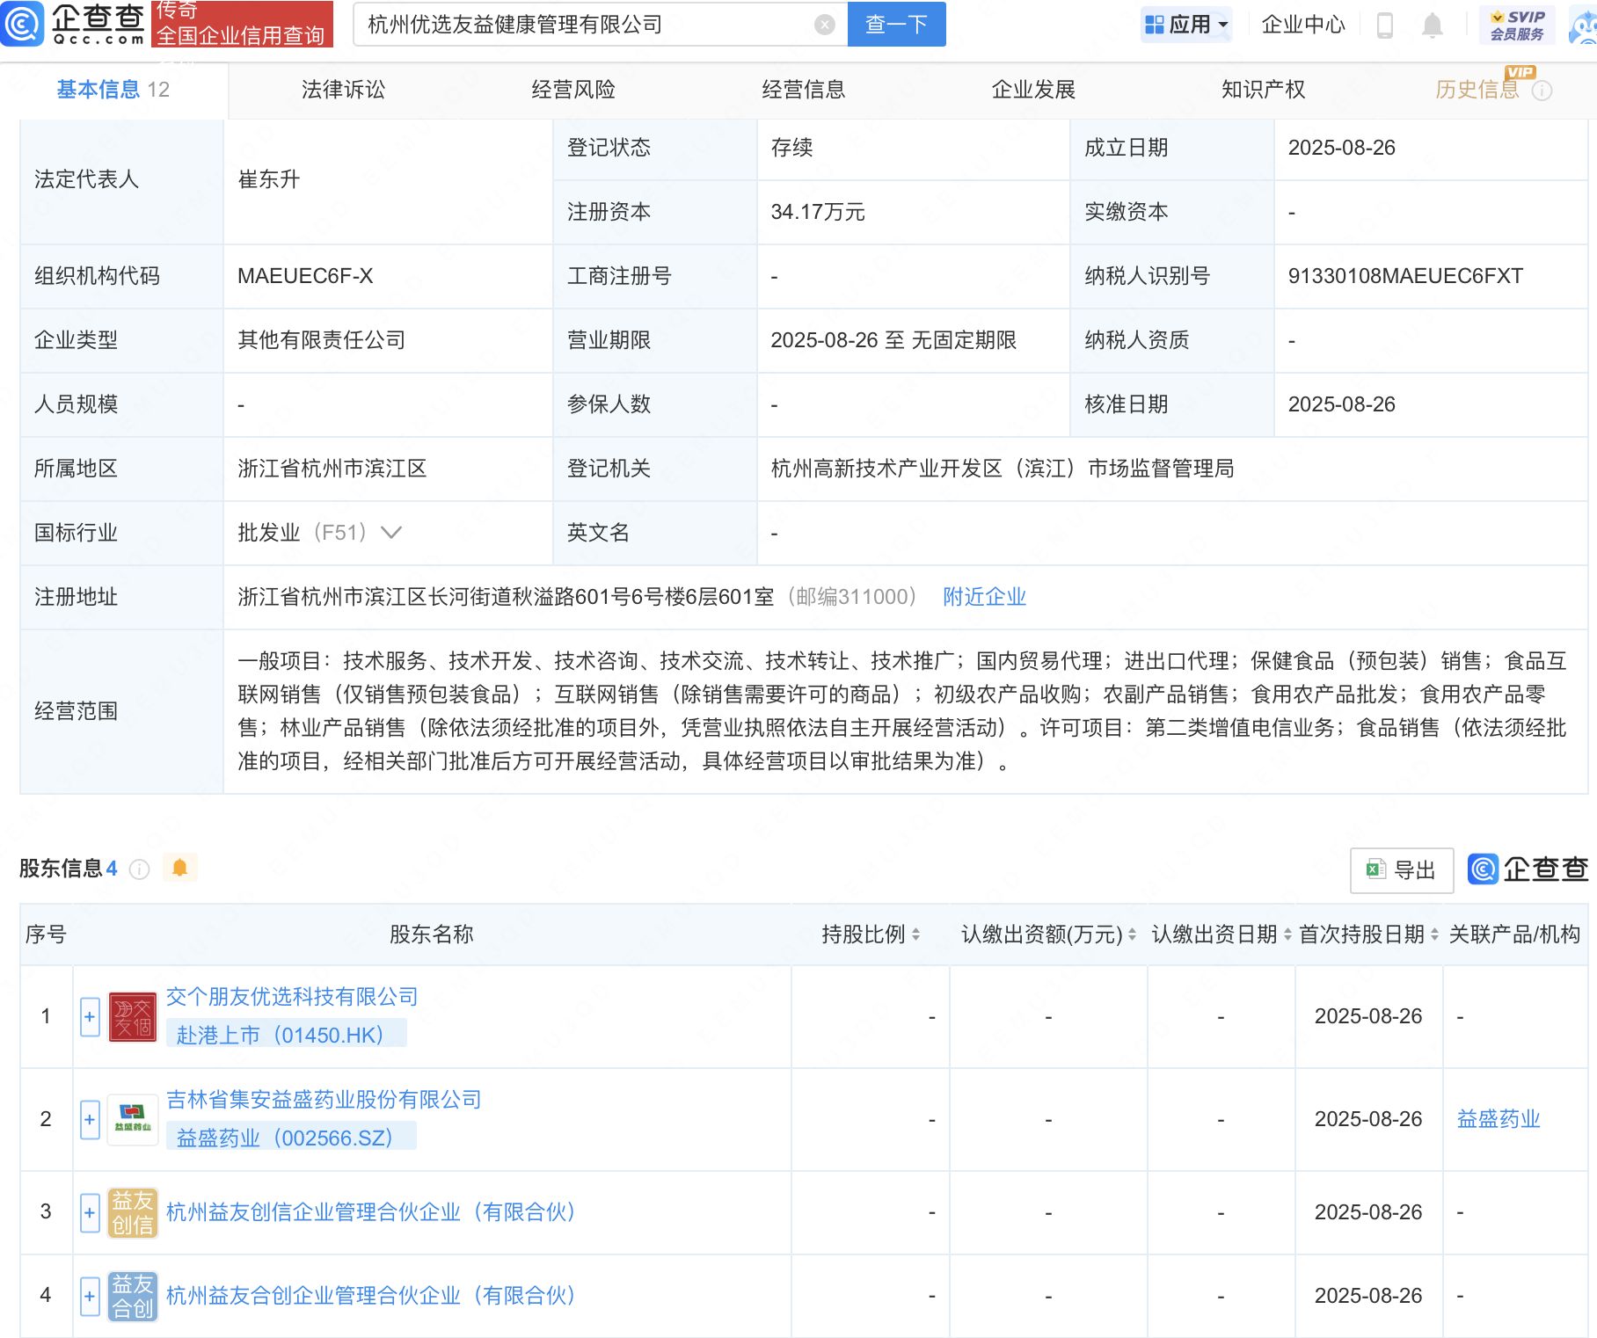Expand row 4 杭州益友合创 plus button
This screenshot has width=1597, height=1338.
(90, 1297)
